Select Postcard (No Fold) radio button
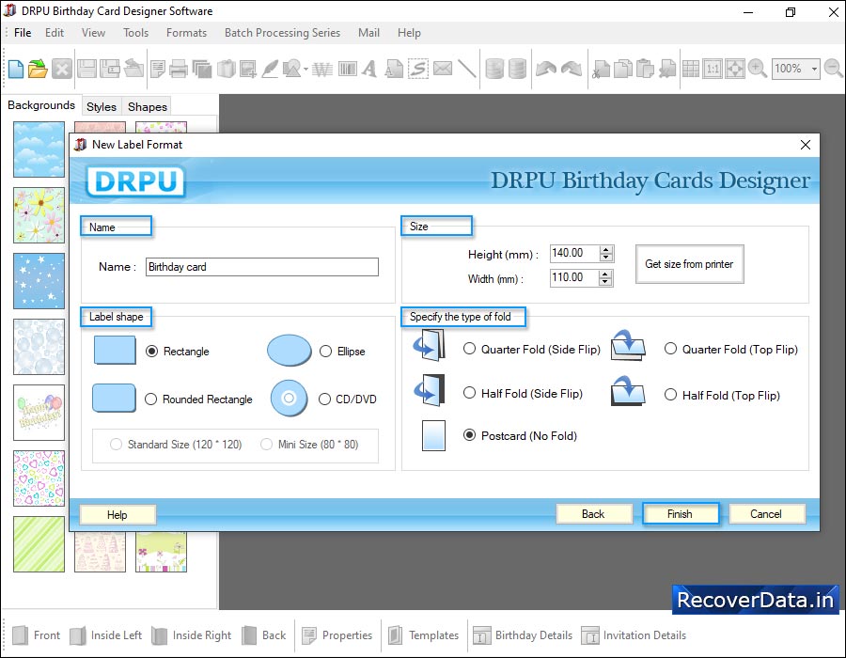This screenshot has width=846, height=658. tap(469, 435)
